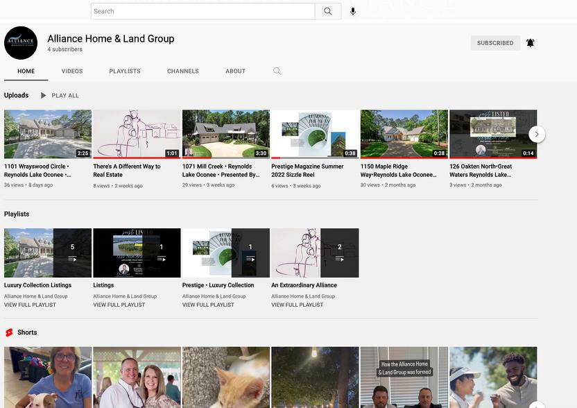
Task: Open Short with golfers laughing
Action: click(493, 377)
